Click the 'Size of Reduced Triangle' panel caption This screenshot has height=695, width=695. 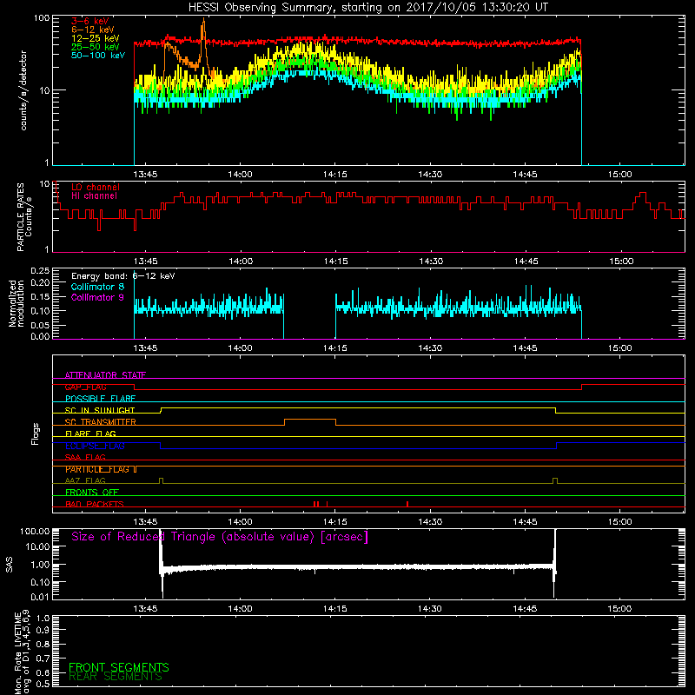[220, 537]
